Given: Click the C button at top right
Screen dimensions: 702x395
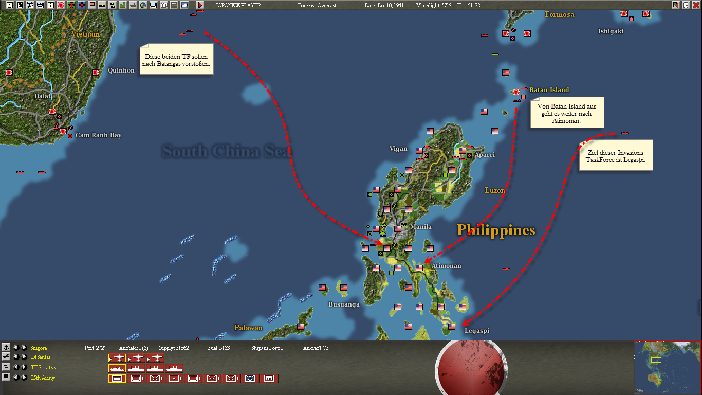Looking at the screenshot, I should [x=686, y=5].
